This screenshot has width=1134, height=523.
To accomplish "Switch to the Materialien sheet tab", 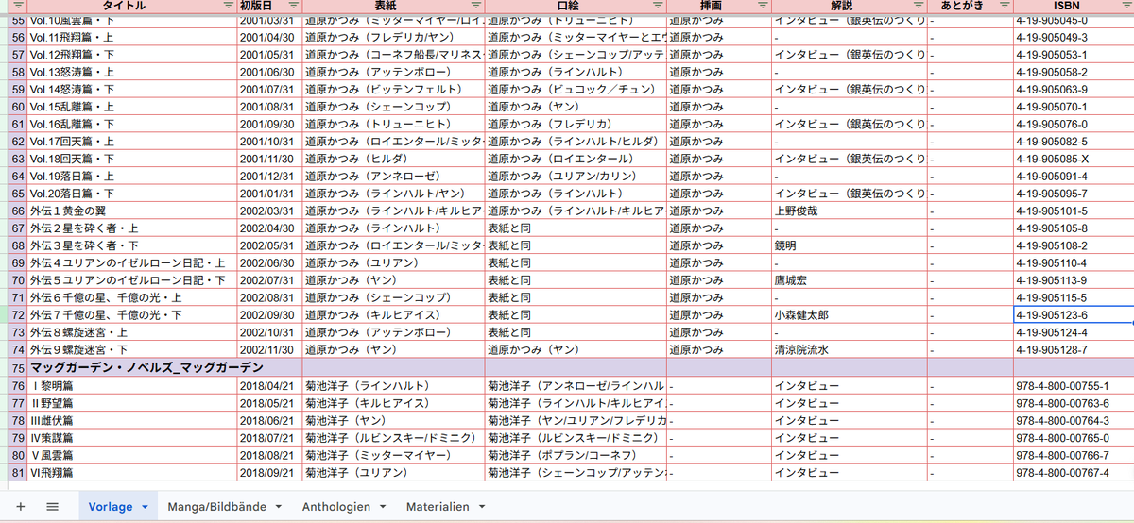I will tap(438, 507).
